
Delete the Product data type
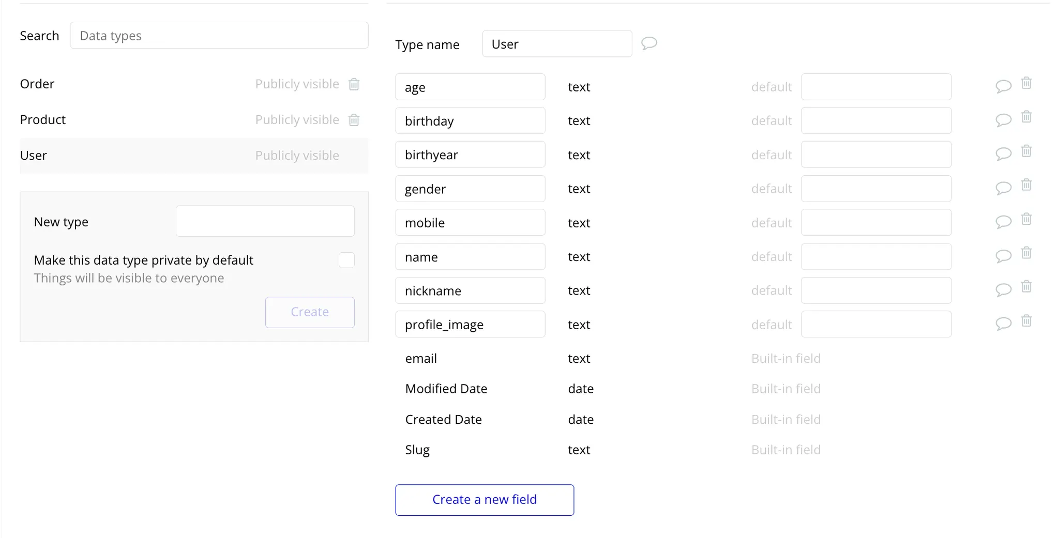(354, 120)
